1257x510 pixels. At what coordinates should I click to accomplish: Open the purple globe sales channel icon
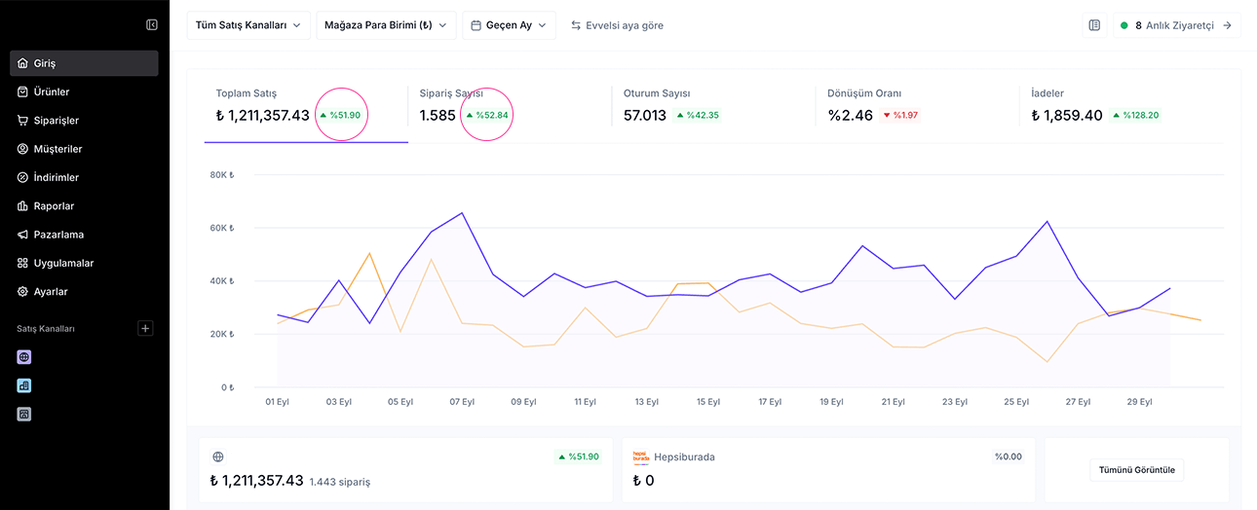(24, 357)
